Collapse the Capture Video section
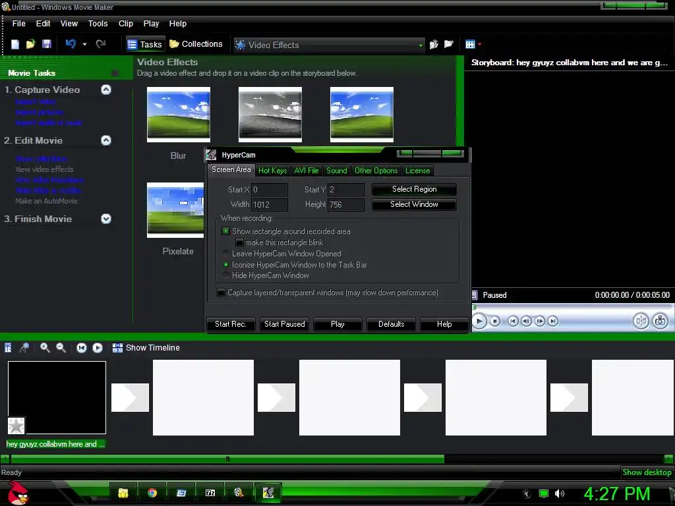The image size is (675, 506). pyautogui.click(x=106, y=90)
